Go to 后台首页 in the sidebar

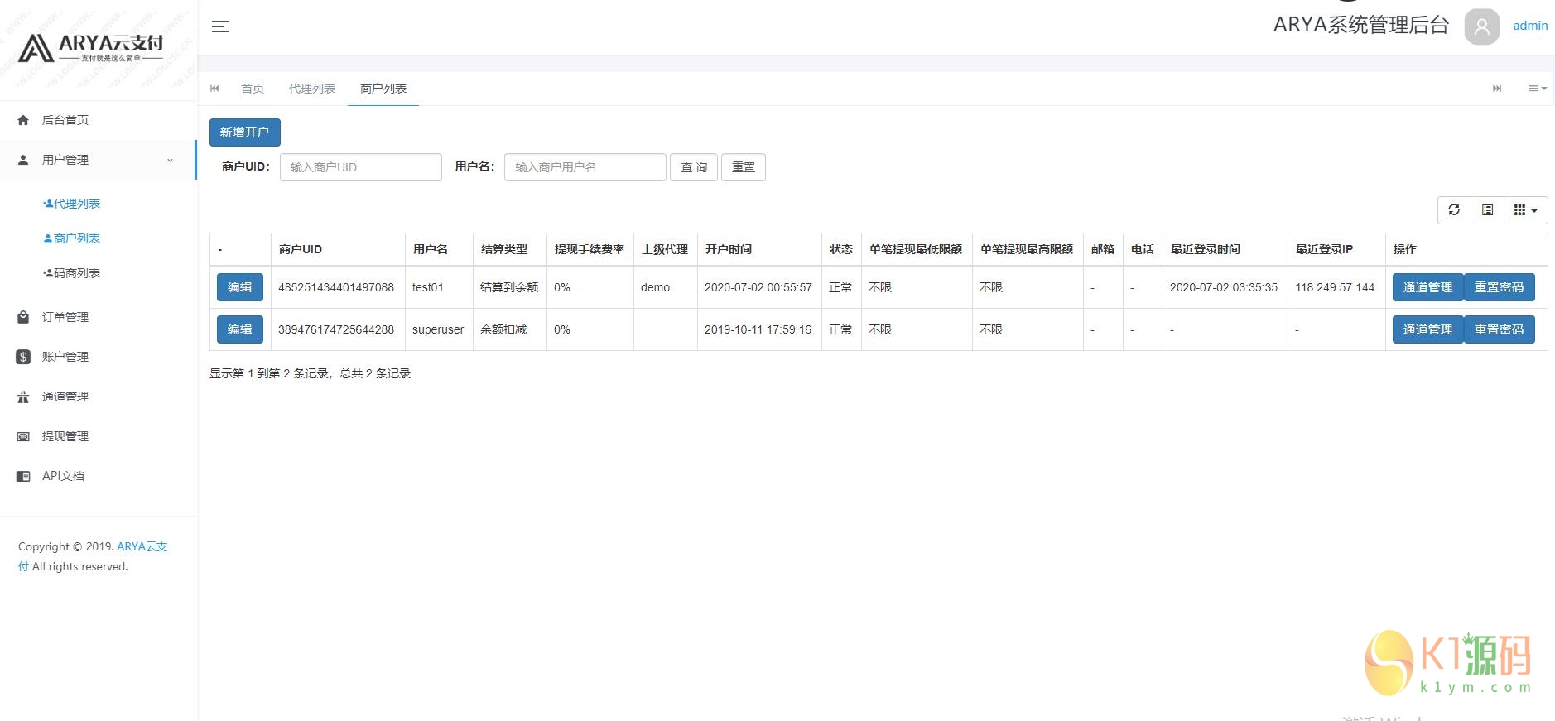(x=98, y=120)
